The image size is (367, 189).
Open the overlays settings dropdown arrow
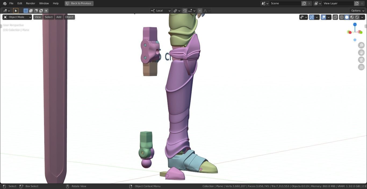pos(329,17)
